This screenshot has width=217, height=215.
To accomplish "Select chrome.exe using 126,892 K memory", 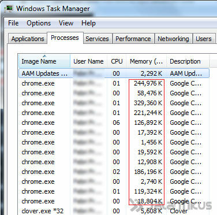I will coord(114,123).
